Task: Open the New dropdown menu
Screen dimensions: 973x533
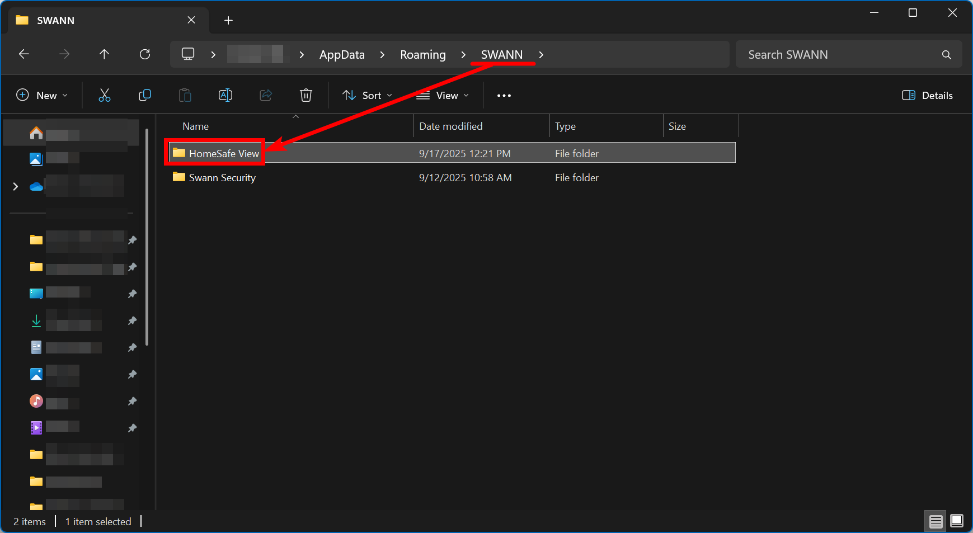Action: pos(42,95)
